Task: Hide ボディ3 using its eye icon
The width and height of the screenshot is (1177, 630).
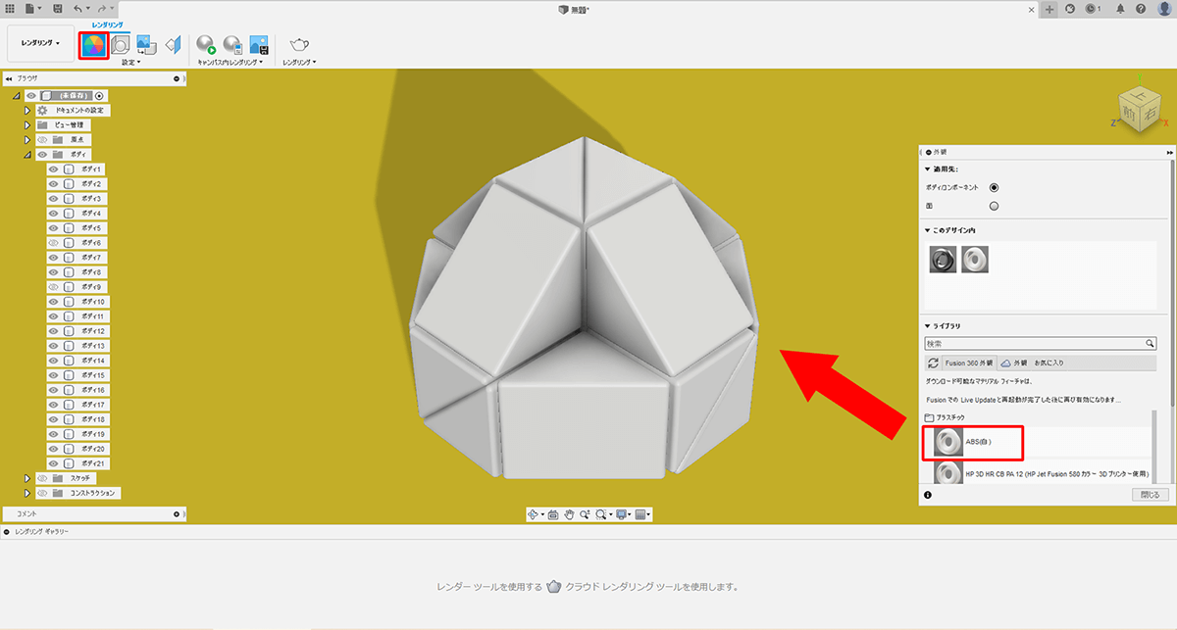Action: pos(54,199)
